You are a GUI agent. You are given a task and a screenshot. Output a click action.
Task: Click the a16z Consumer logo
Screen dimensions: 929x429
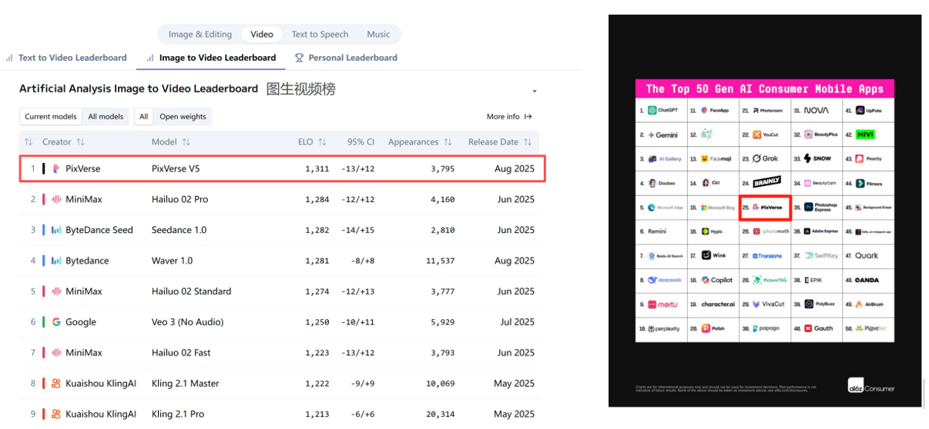pos(871,384)
